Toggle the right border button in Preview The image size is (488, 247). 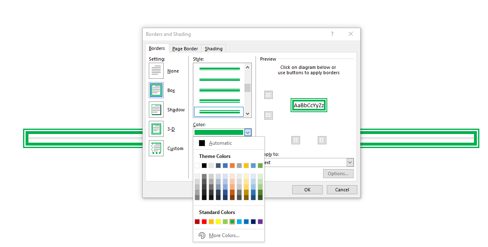click(x=322, y=140)
